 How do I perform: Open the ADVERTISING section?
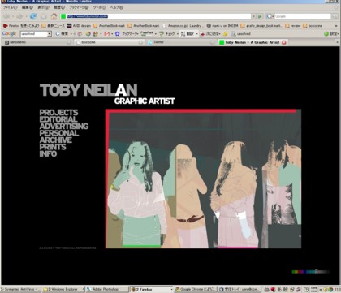(x=64, y=127)
